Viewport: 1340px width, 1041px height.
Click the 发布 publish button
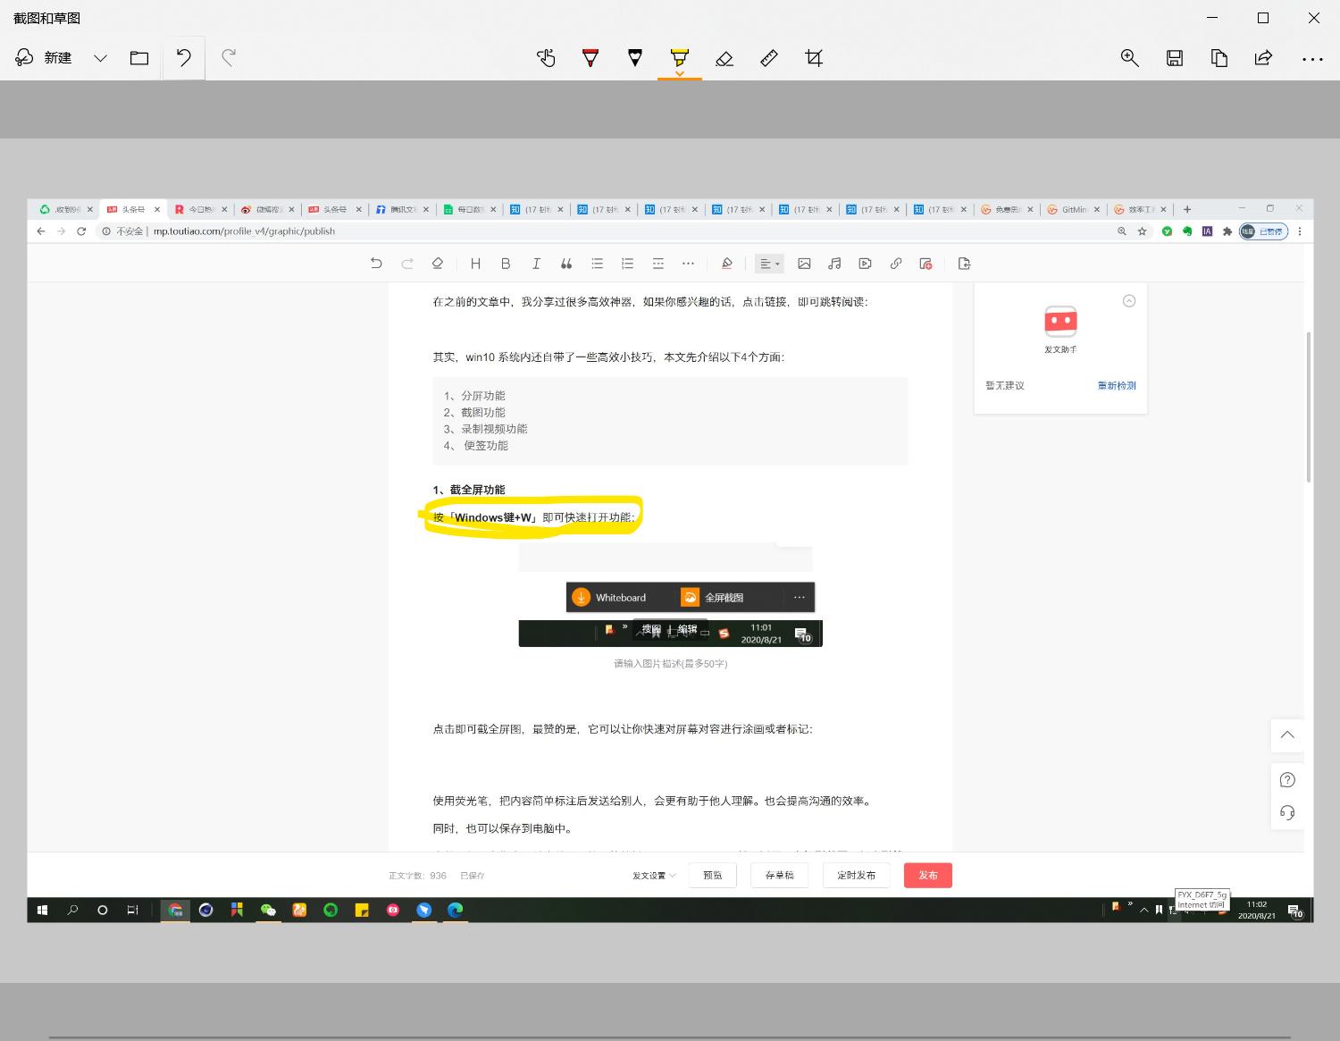coord(927,876)
